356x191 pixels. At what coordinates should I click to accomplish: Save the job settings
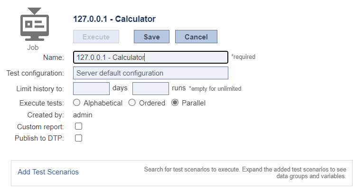coord(152,37)
